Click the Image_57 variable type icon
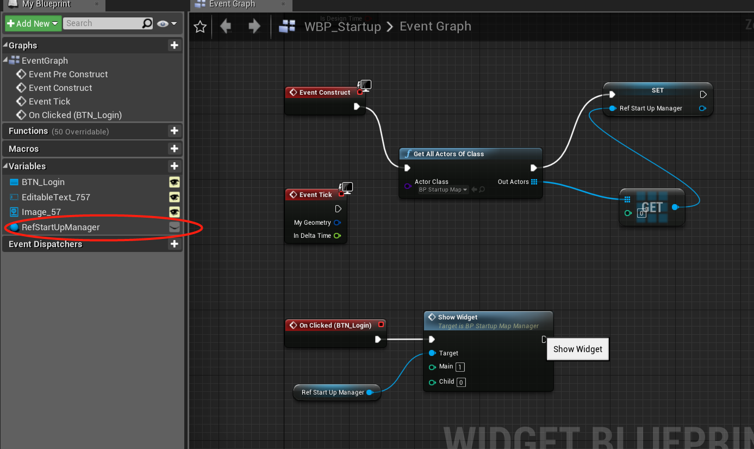The image size is (754, 449). point(13,212)
